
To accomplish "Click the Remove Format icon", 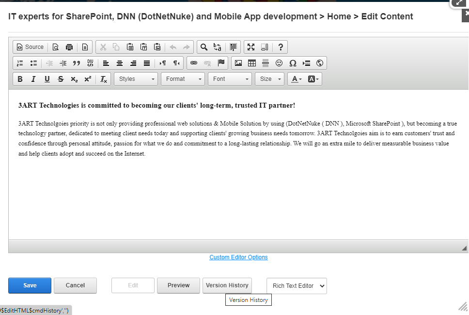I will (104, 79).
